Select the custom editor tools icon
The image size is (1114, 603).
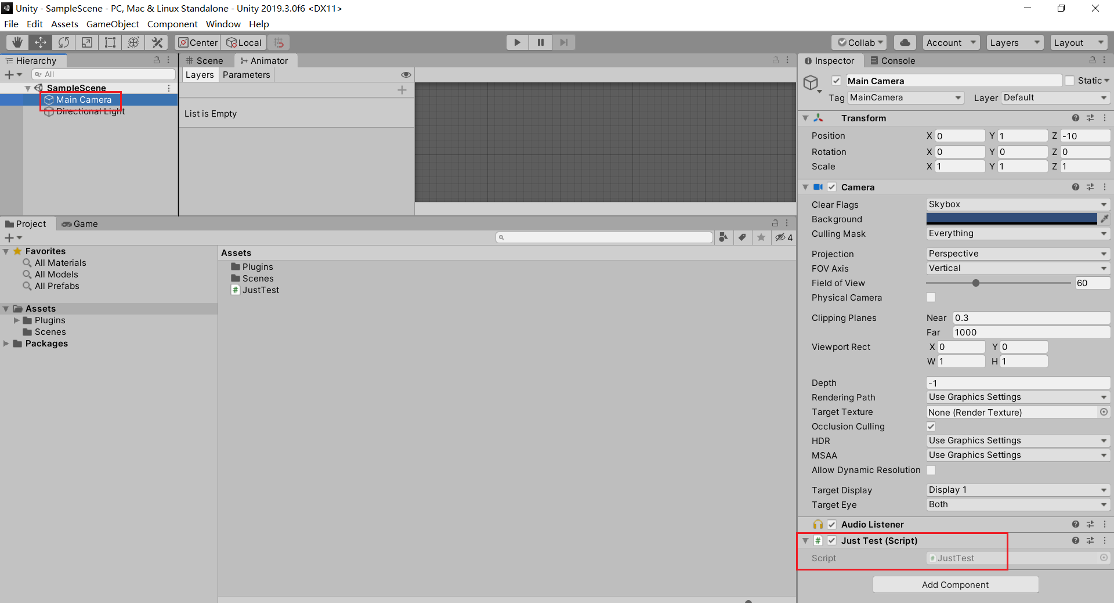(x=157, y=42)
